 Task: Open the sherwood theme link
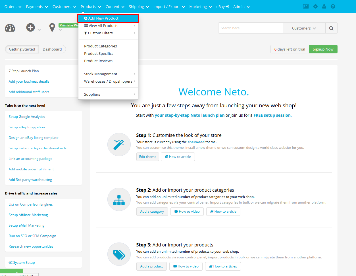click(x=196, y=142)
